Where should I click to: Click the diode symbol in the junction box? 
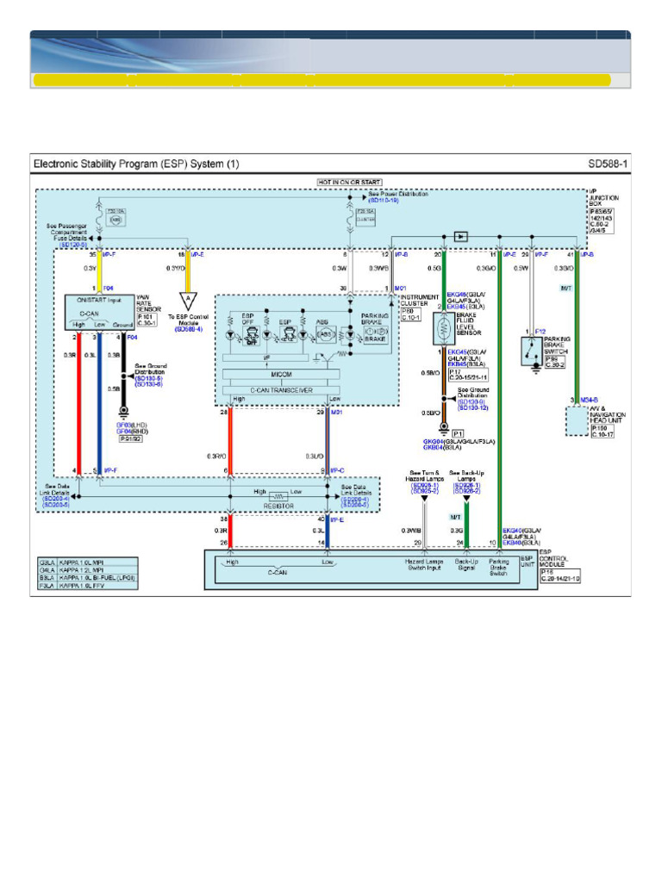pos(460,237)
